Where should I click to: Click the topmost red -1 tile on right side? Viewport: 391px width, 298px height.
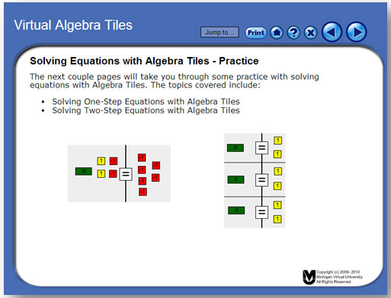(x=142, y=157)
